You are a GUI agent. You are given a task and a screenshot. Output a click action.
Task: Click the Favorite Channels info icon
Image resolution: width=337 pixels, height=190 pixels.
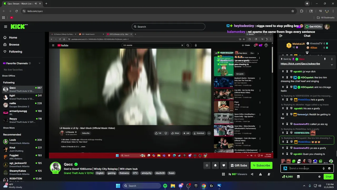coord(30,63)
